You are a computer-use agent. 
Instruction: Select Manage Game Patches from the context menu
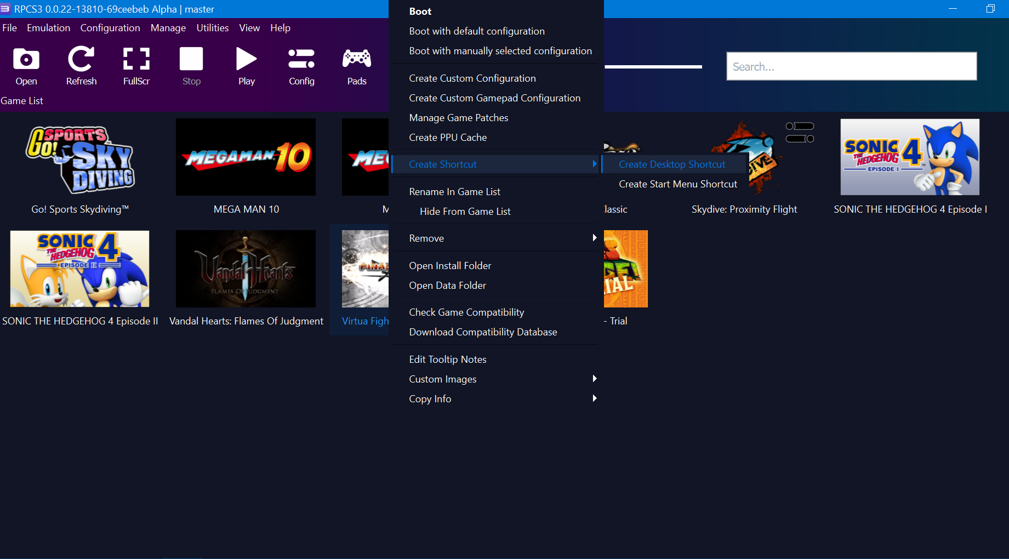458,117
